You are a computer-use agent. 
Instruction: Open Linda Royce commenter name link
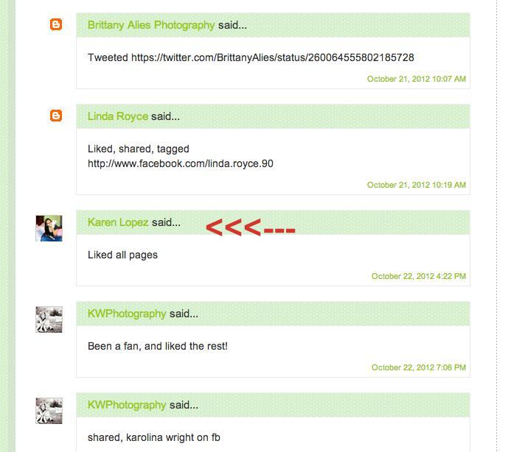coord(118,116)
